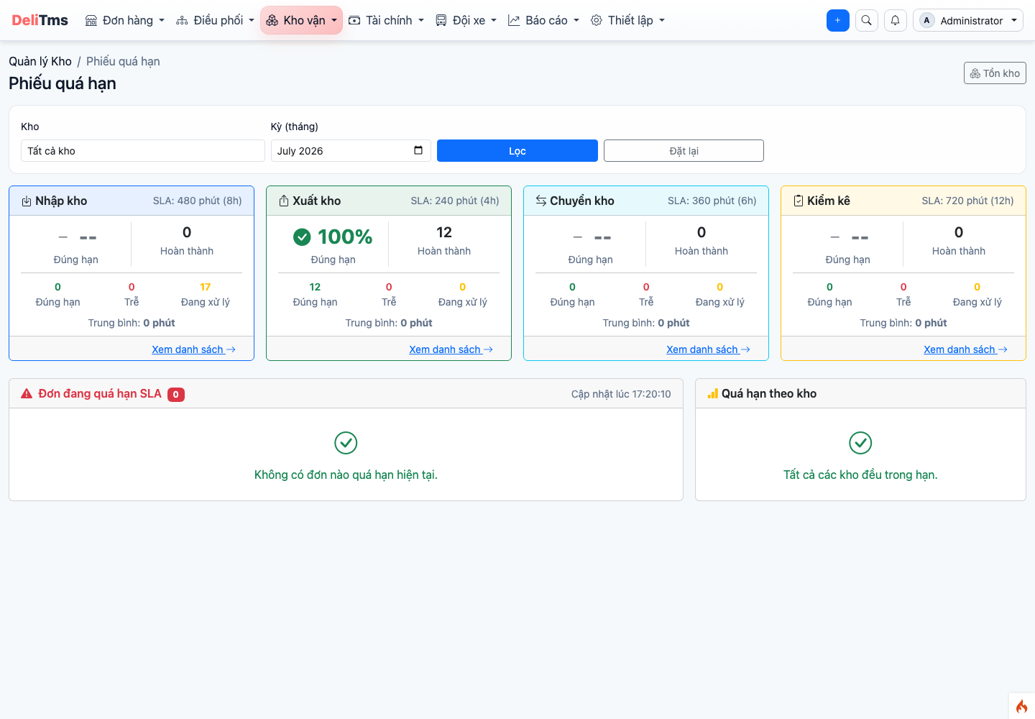Open Xem danh sách in Chuyển kho card
Screen dimensions: 1035x719
tap(708, 349)
